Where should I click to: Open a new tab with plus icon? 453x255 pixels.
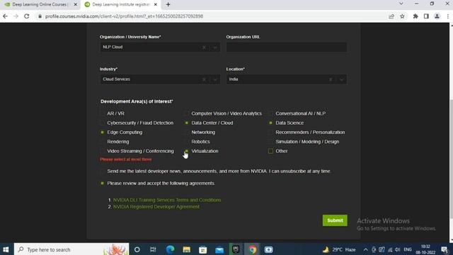168,4
